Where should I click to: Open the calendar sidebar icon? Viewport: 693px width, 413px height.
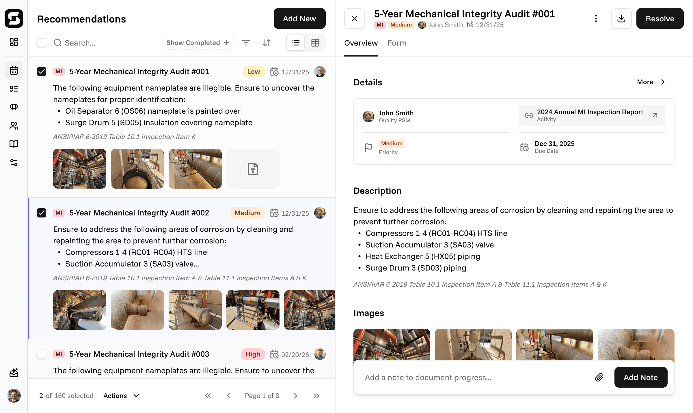14,70
